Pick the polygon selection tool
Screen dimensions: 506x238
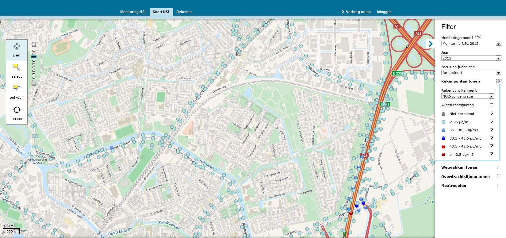(17, 92)
